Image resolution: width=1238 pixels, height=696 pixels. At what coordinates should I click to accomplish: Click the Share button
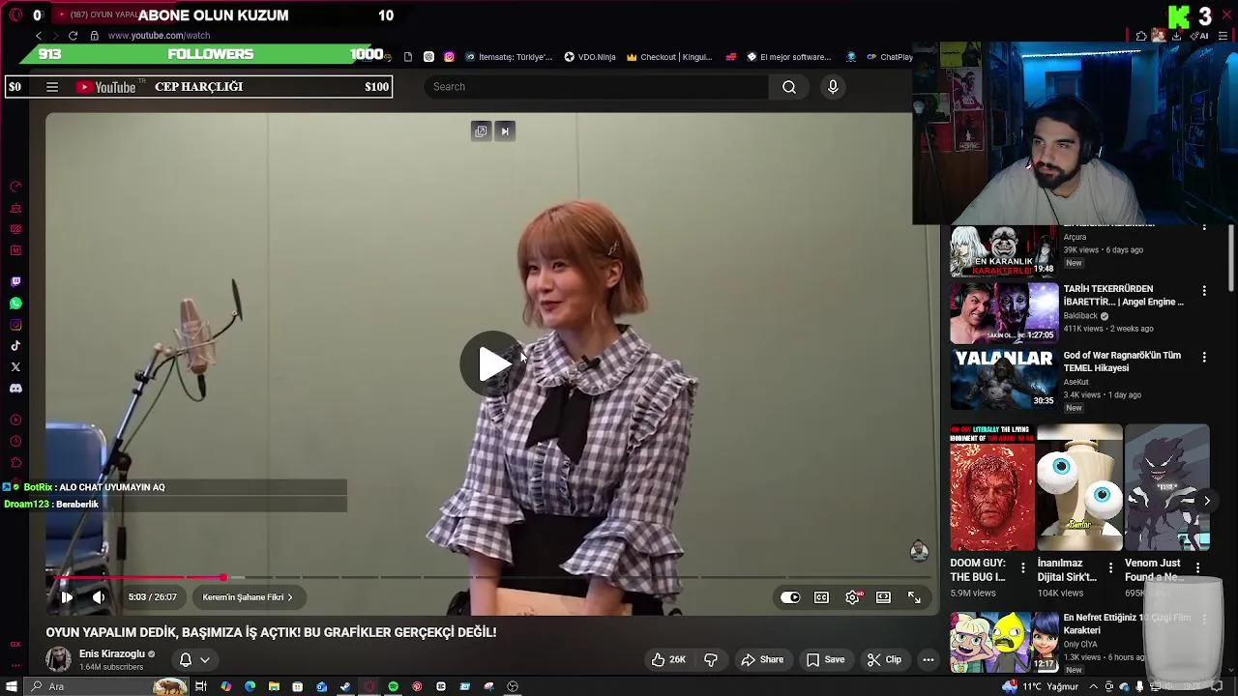[x=762, y=659]
